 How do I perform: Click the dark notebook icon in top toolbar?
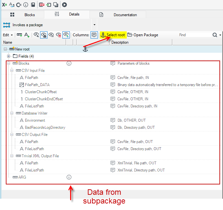(33, 5)
